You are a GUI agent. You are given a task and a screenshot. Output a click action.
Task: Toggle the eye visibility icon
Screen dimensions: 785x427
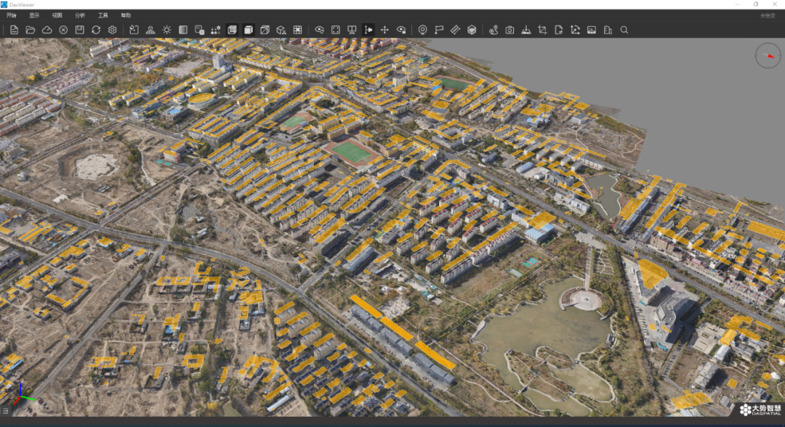[319, 30]
